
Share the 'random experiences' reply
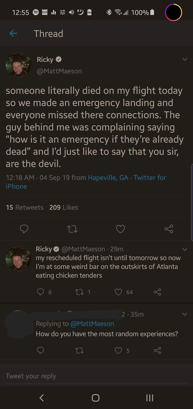point(157,350)
